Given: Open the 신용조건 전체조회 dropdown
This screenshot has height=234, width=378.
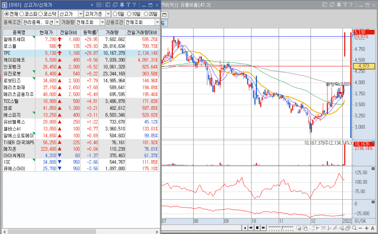Looking at the screenshot, I should 157,22.
